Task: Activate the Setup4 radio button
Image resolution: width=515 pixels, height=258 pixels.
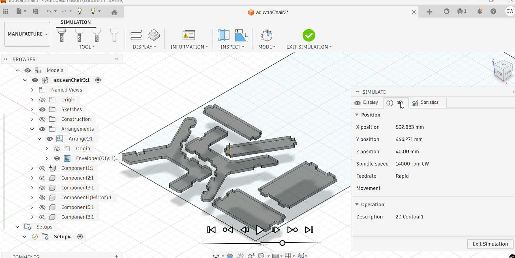Action: click(80, 237)
